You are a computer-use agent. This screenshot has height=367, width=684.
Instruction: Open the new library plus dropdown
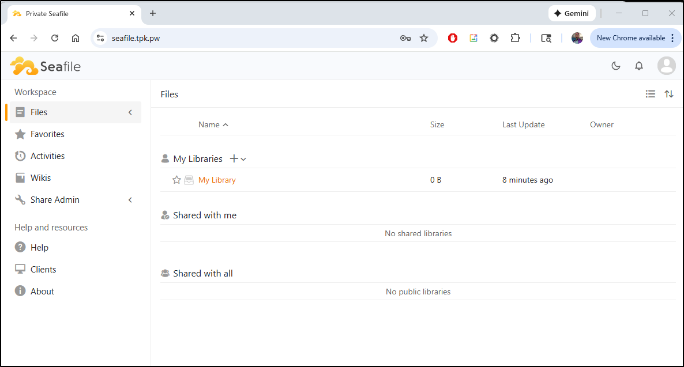238,159
